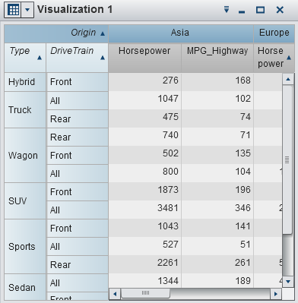Select the Truck All drivetrain cell
This screenshot has width=298, height=303.
click(78, 100)
